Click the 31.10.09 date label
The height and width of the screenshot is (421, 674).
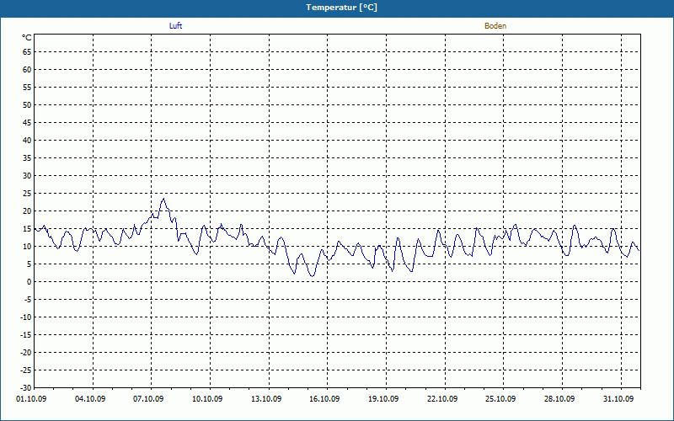click(x=618, y=399)
